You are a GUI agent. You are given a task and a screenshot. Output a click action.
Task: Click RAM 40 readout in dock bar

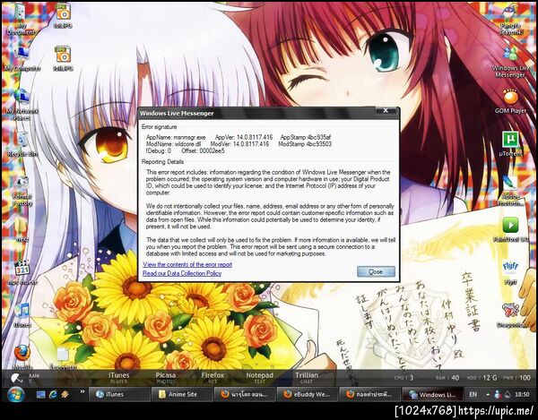click(x=447, y=378)
